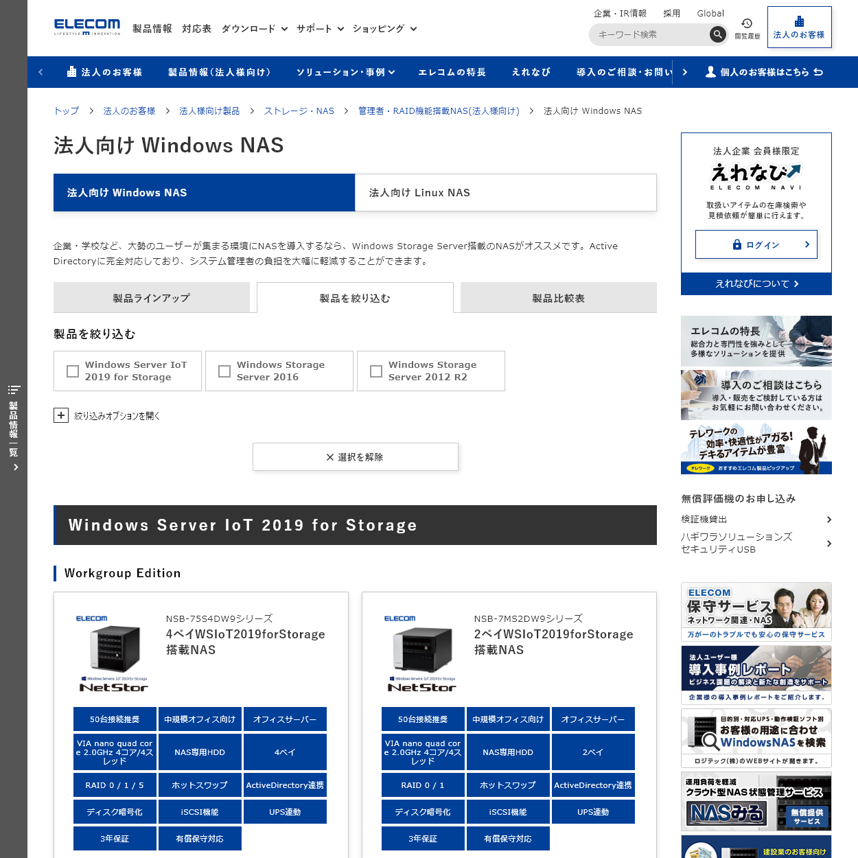
Task: Go to トップ breadcrumb link
Action: pyautogui.click(x=67, y=111)
